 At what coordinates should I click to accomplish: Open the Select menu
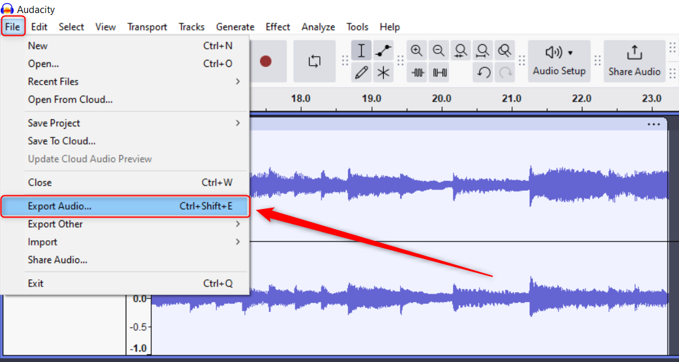[72, 27]
